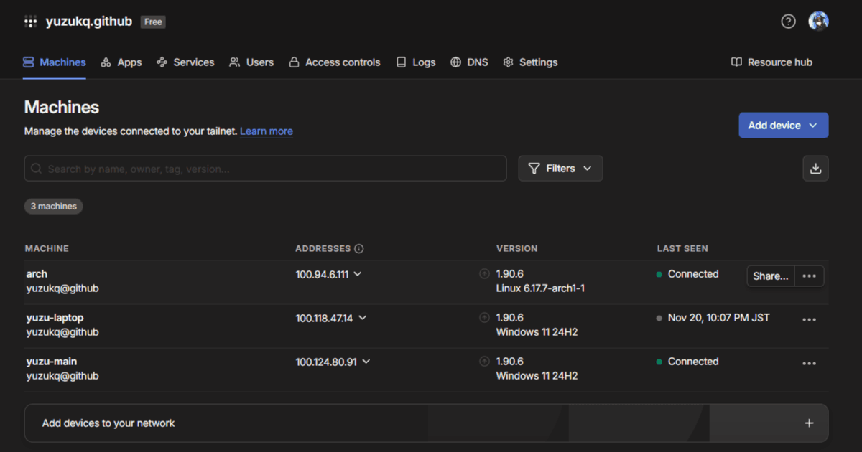Go to the DNS tab
The width and height of the screenshot is (862, 452).
click(x=469, y=62)
